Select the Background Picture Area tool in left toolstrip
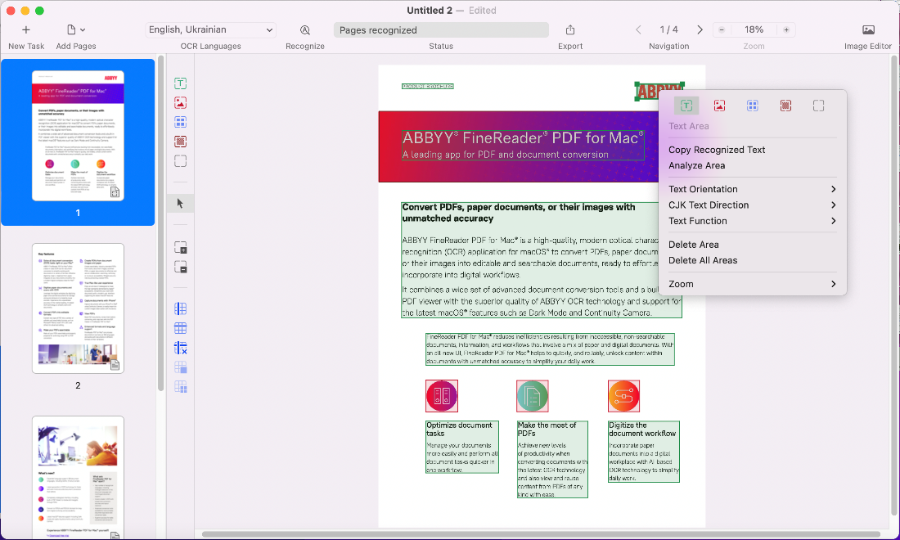The height and width of the screenshot is (540, 900). pyautogui.click(x=180, y=142)
